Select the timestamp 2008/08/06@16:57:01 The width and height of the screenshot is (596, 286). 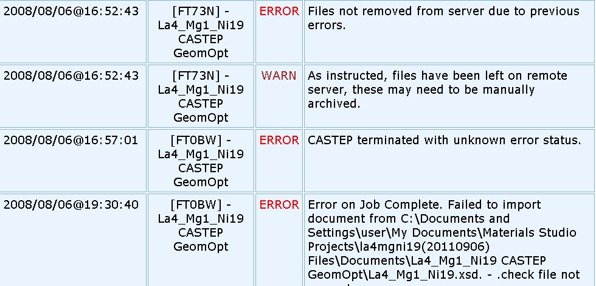71,141
